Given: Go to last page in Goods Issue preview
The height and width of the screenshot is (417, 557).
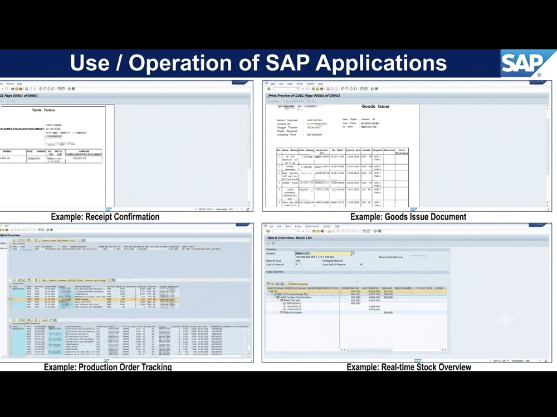Looking at the screenshot, I should coord(355,89).
